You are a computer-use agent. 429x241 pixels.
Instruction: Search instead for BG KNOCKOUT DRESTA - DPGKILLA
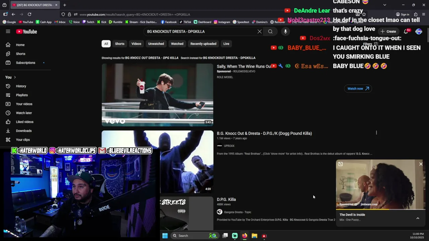click(229, 58)
